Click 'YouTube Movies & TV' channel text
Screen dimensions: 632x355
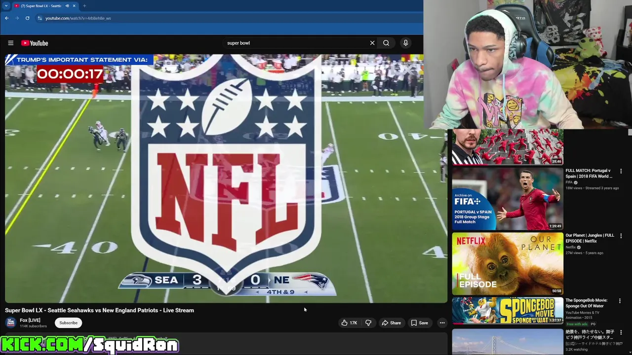point(583,313)
